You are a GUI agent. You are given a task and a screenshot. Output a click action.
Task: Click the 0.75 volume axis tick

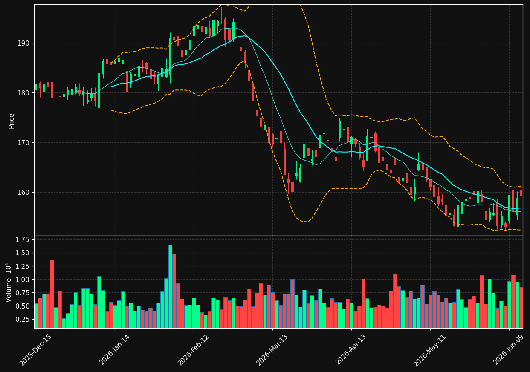22,293
